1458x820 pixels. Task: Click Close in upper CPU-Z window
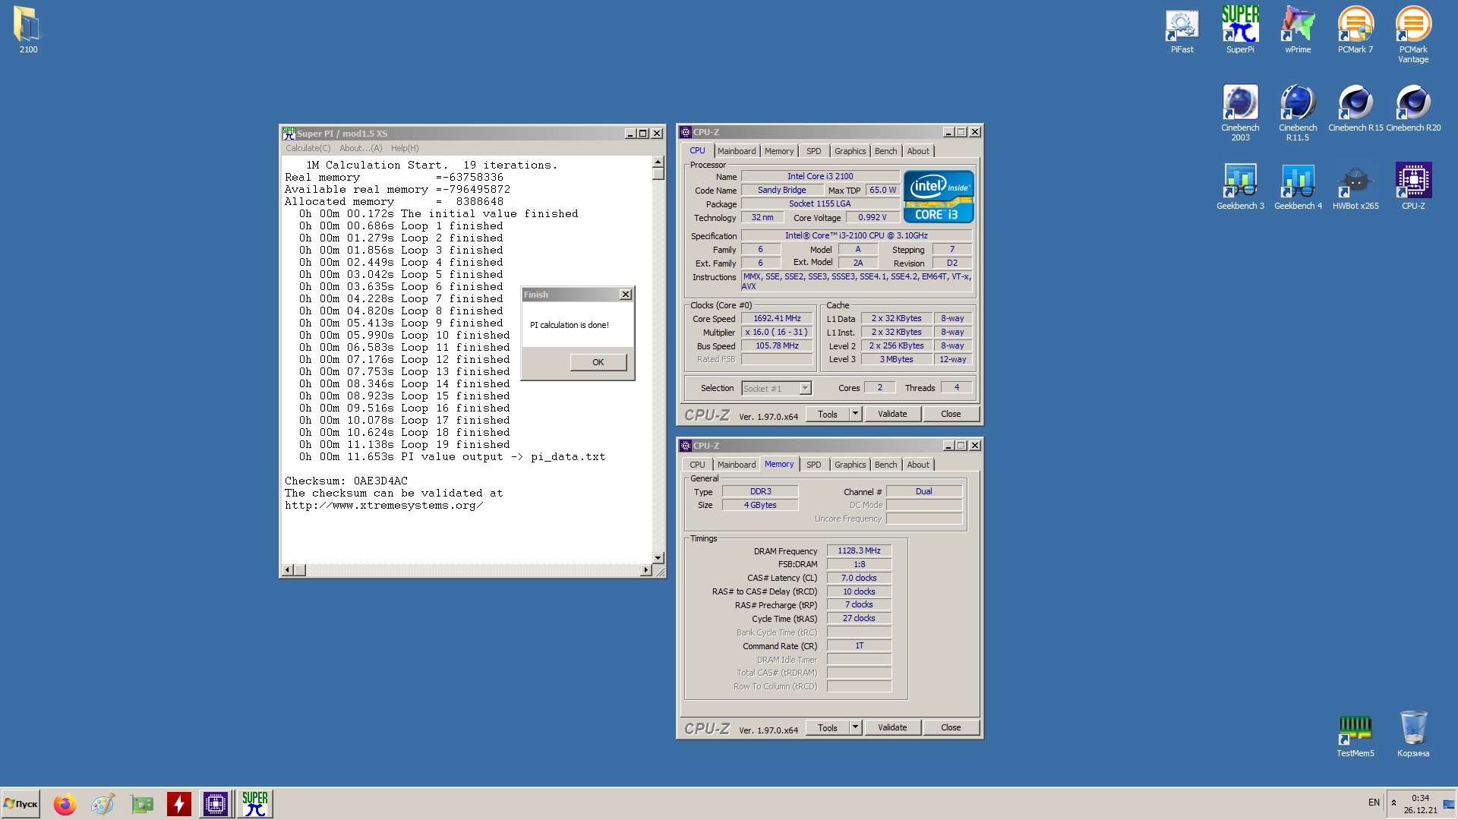951,414
